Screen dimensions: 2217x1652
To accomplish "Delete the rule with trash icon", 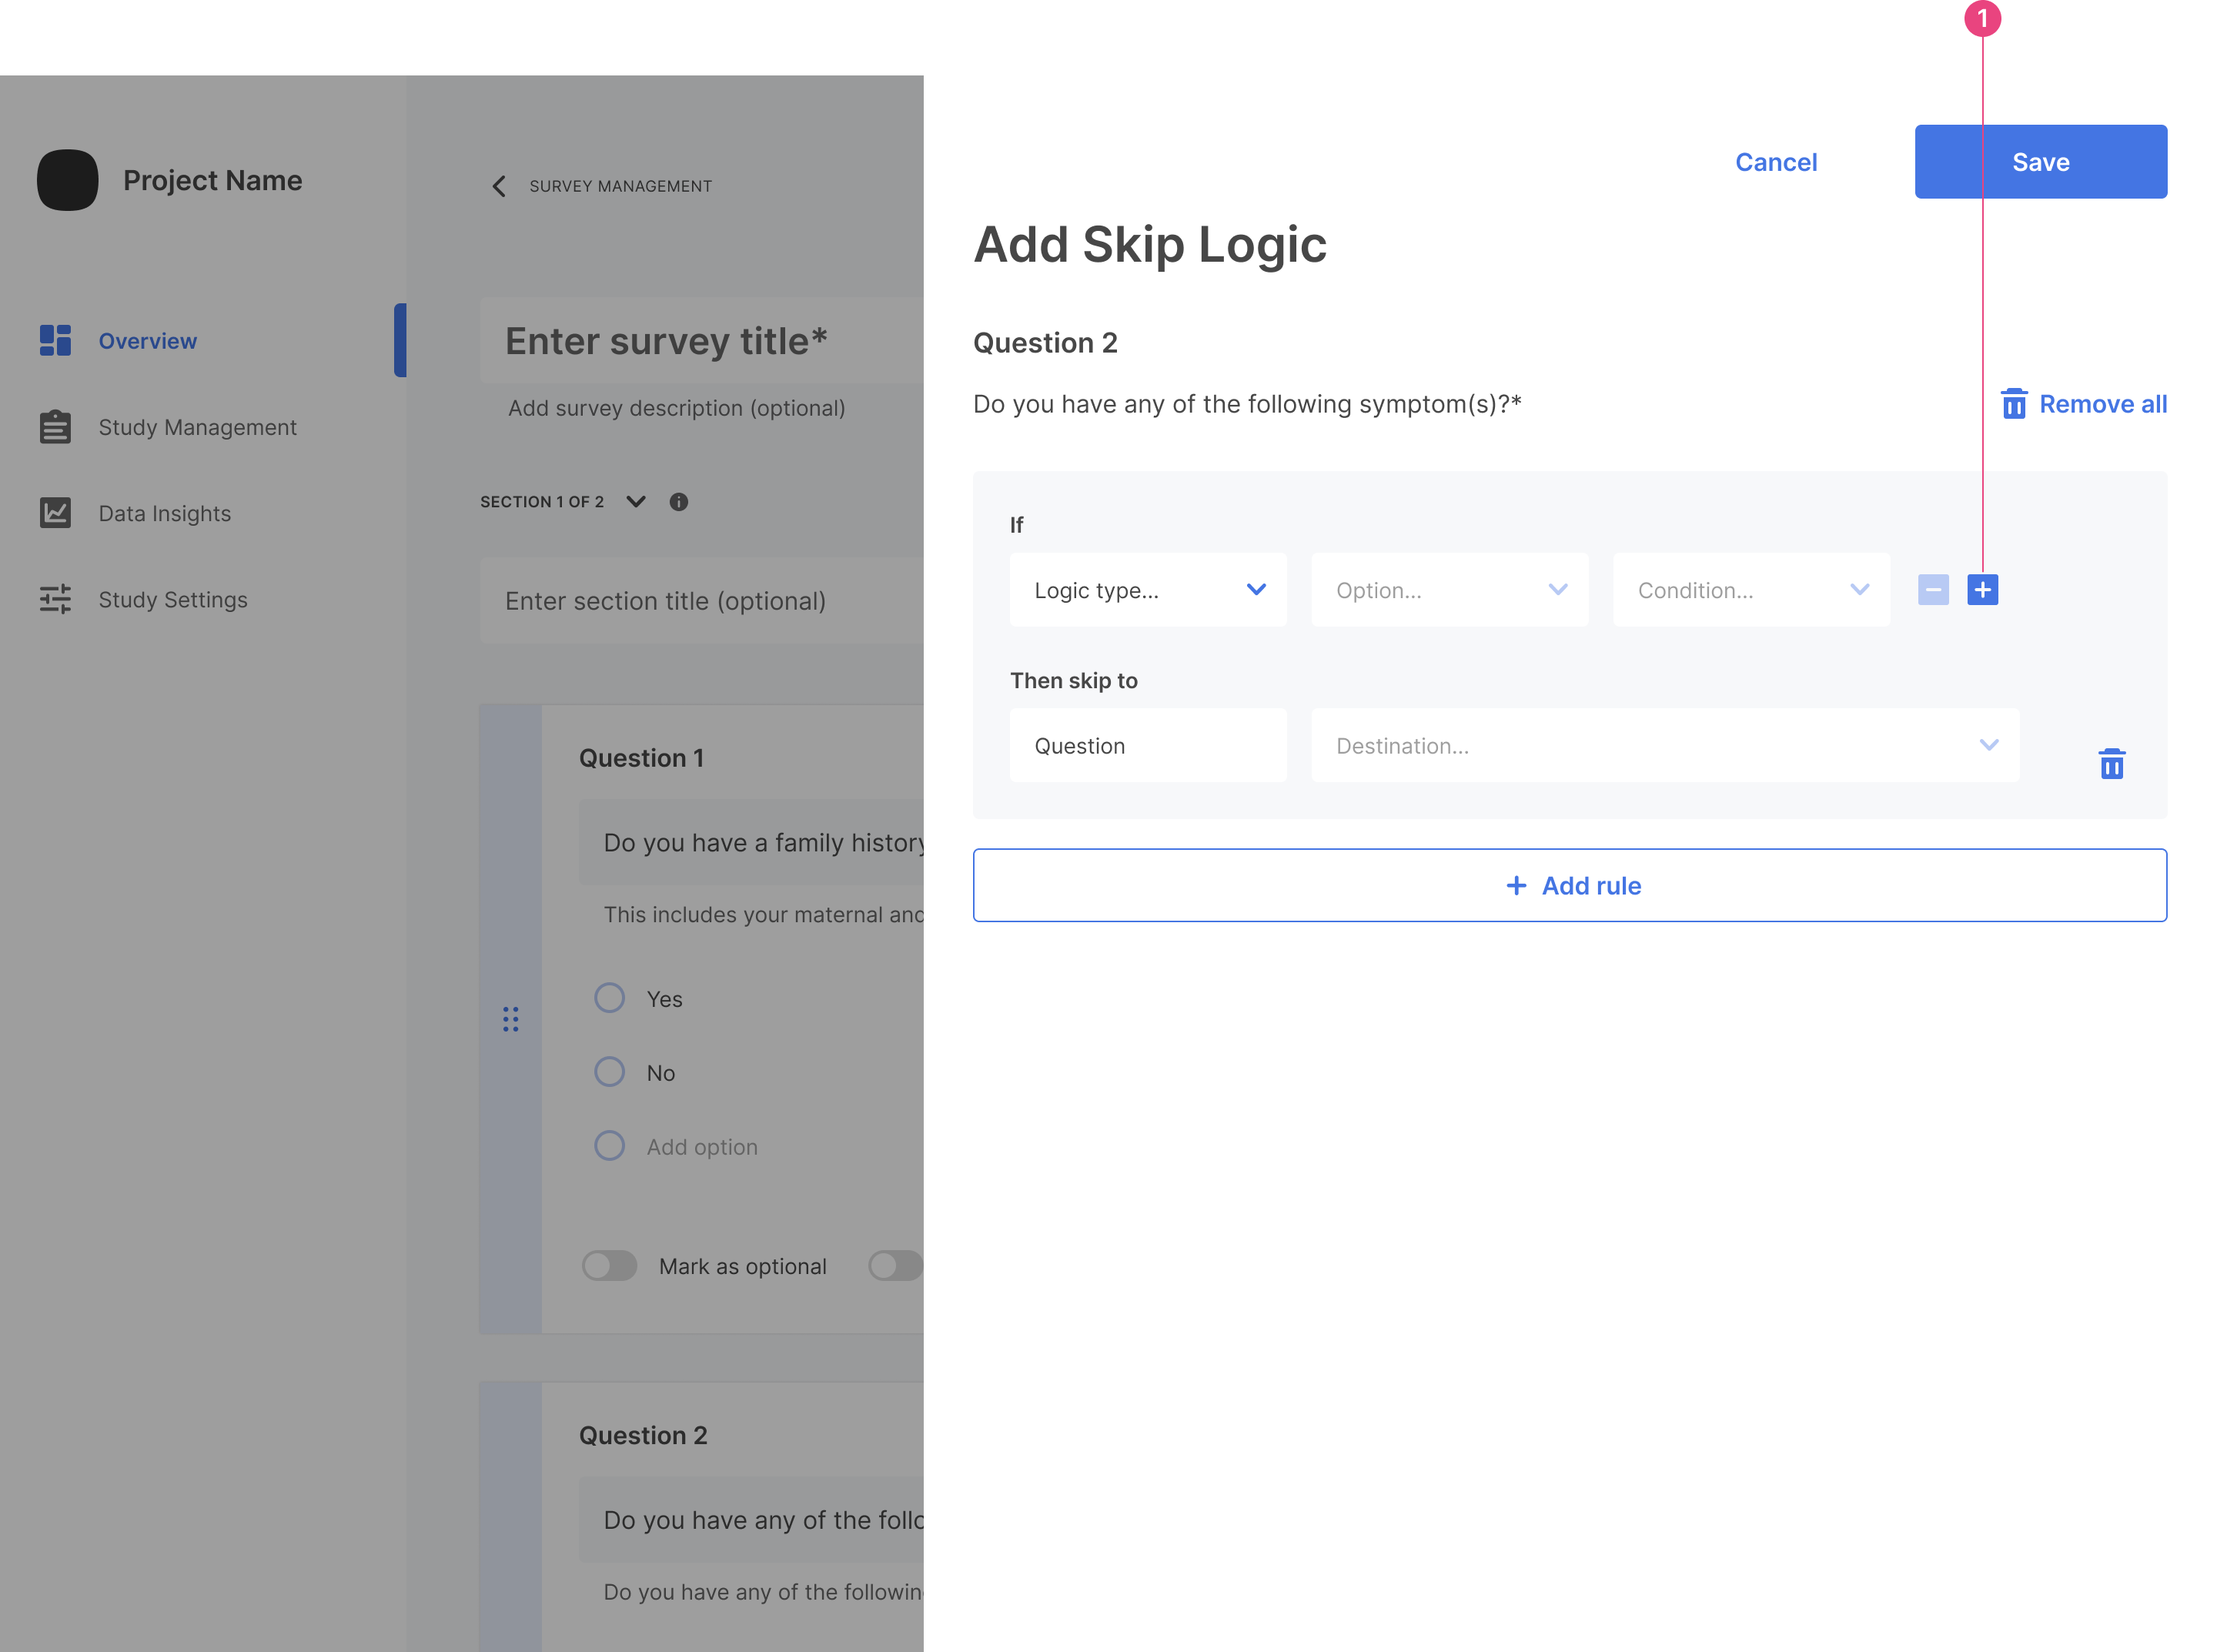I will [x=2111, y=764].
